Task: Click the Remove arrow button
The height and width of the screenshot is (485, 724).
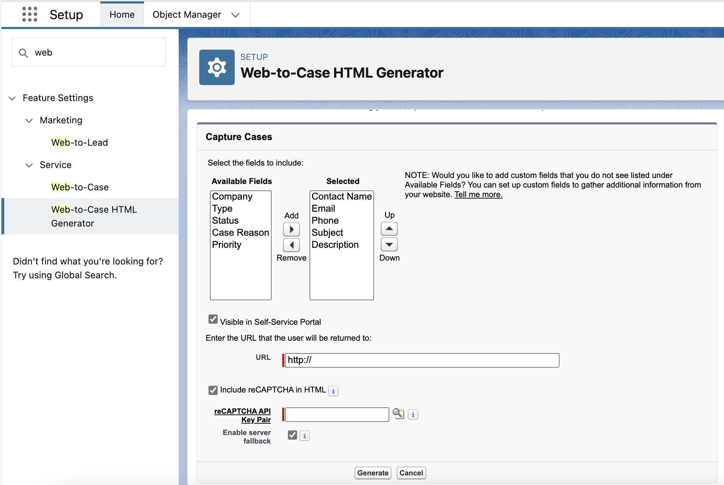Action: click(x=291, y=245)
